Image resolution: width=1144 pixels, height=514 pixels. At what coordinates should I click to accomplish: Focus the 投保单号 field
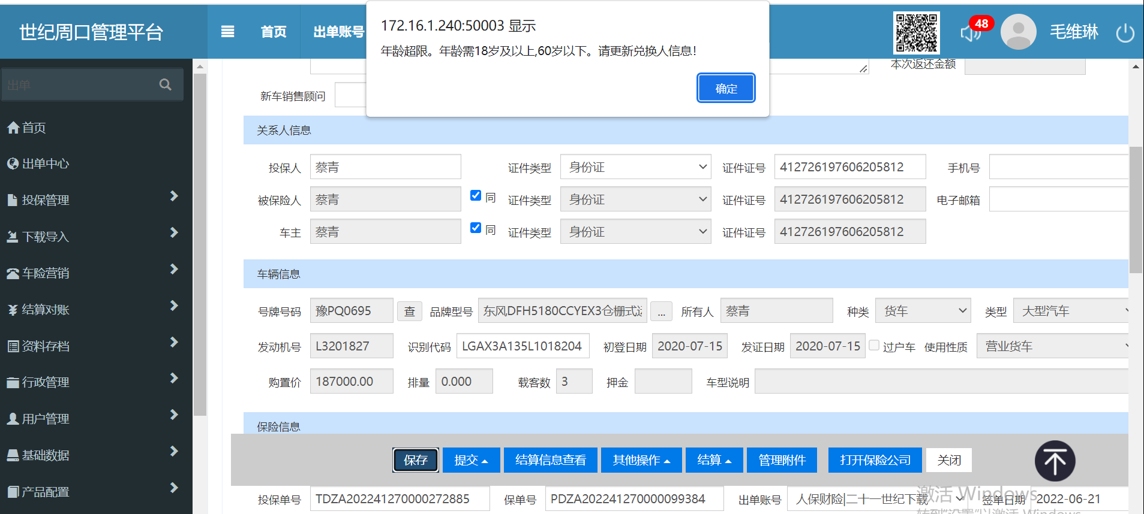(x=400, y=499)
